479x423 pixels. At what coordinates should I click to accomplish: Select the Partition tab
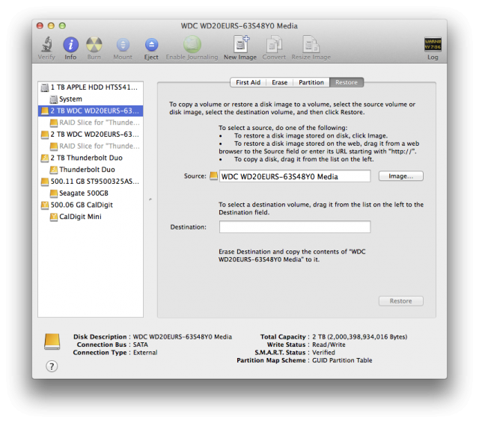click(x=311, y=82)
